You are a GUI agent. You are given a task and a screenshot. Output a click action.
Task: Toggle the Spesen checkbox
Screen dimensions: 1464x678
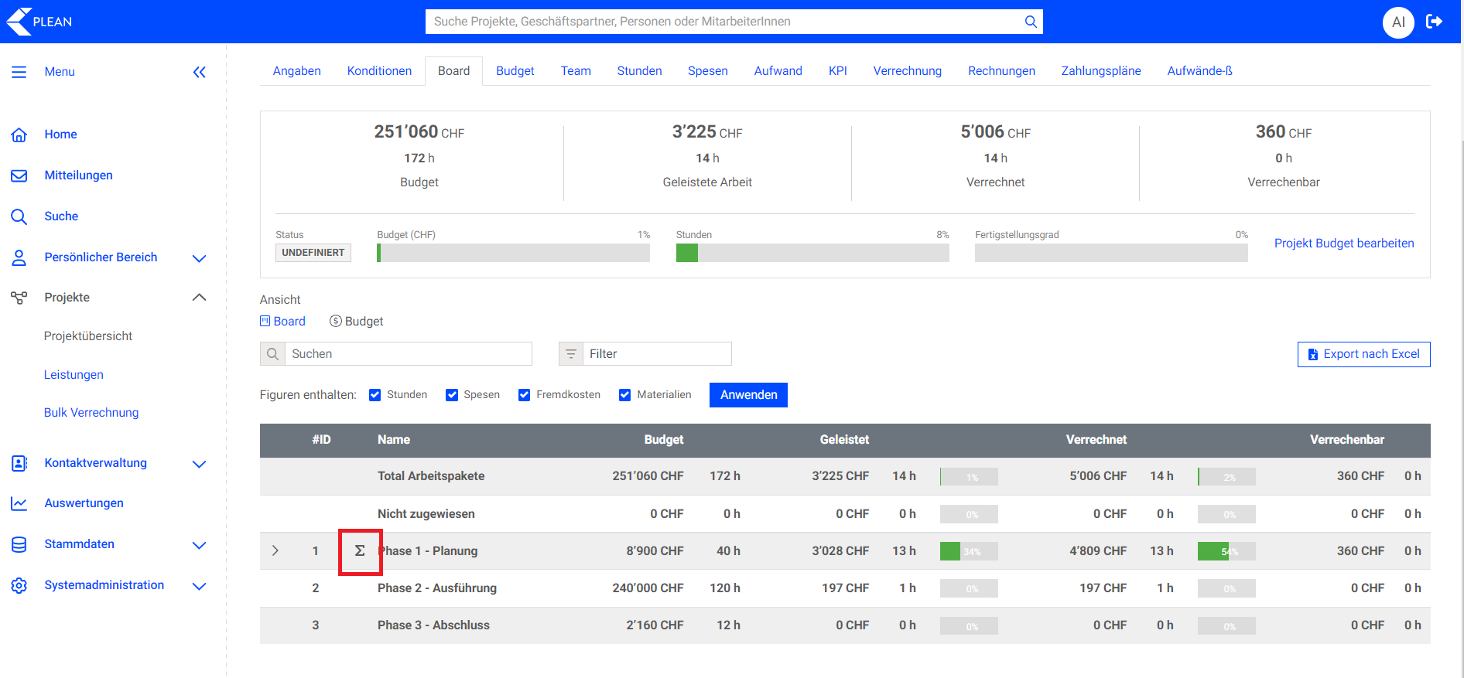point(452,395)
